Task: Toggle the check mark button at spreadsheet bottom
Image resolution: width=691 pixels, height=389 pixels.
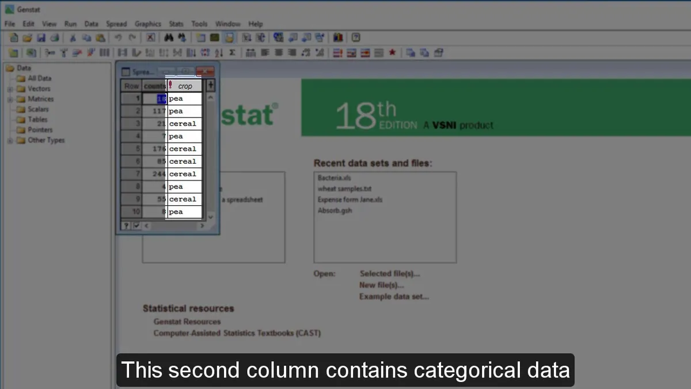Action: click(x=136, y=226)
